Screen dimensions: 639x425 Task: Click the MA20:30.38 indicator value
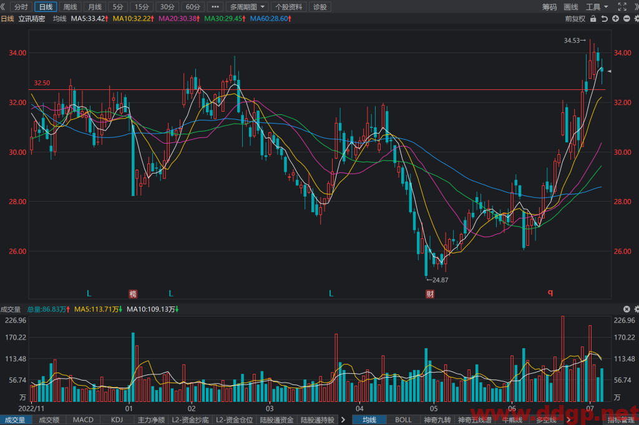click(179, 19)
